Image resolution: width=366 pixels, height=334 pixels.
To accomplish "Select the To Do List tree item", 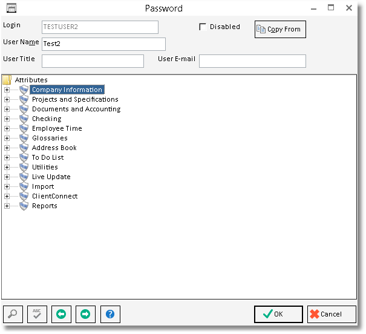I will [48, 157].
